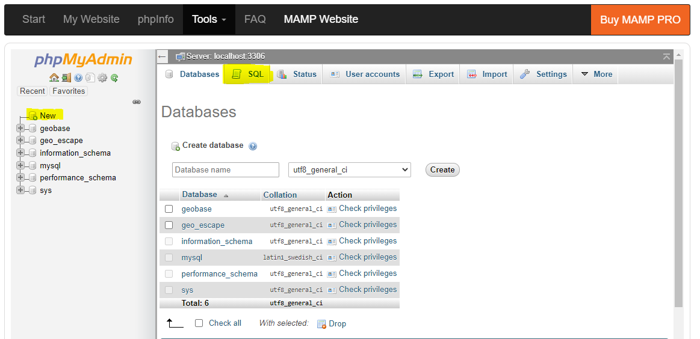
Task: Open navigation panel settings gear icon
Action: pos(102,78)
